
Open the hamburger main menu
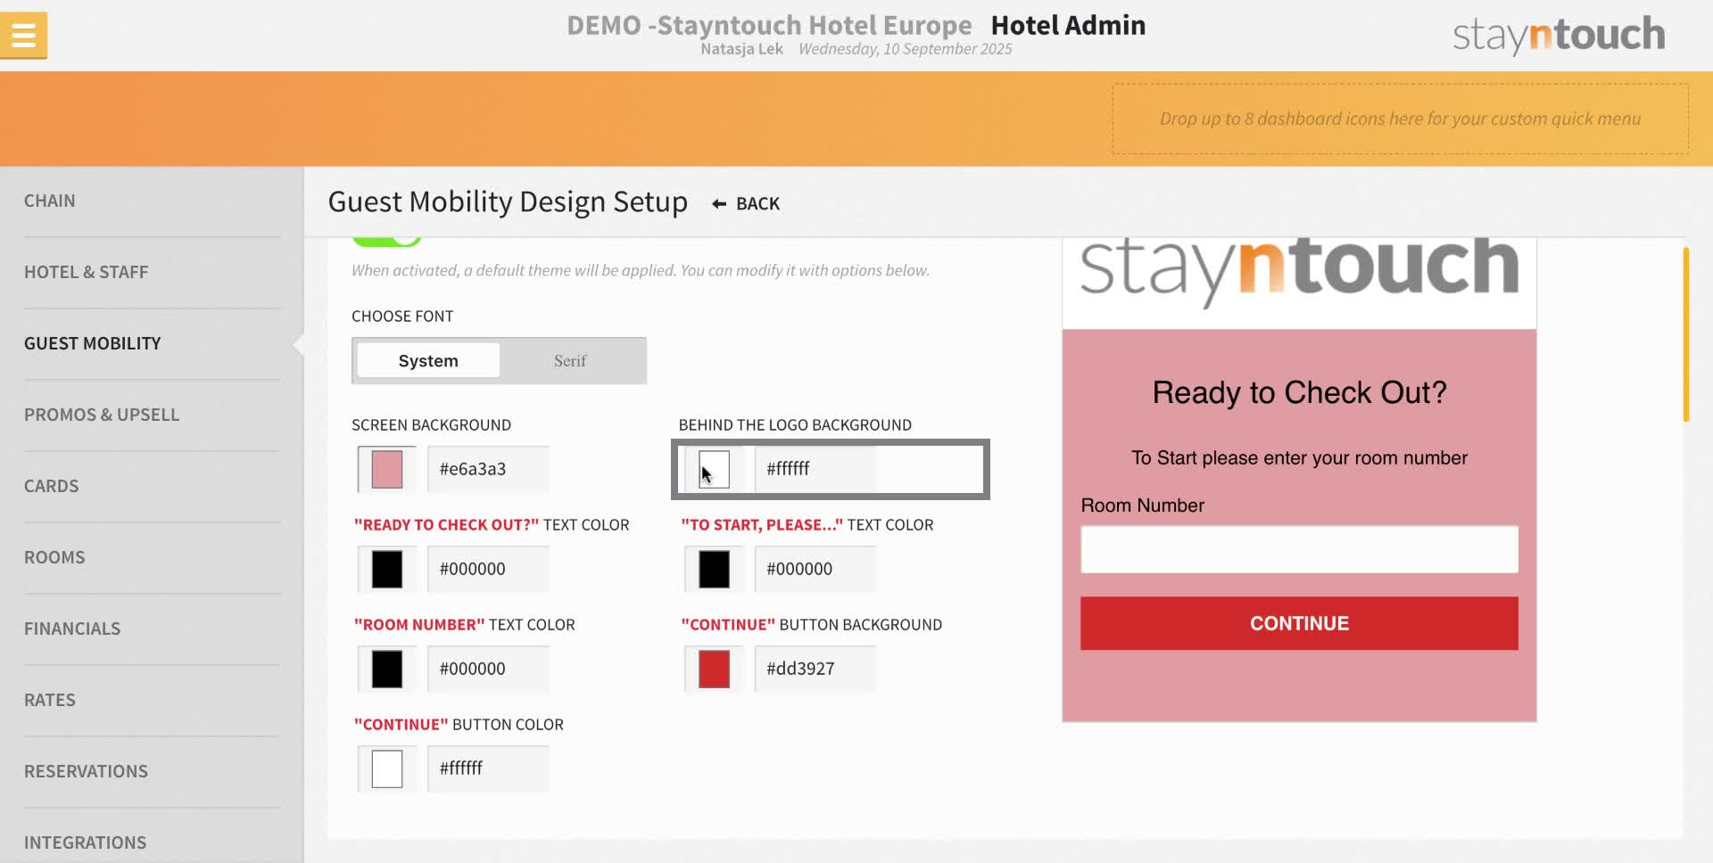point(24,35)
